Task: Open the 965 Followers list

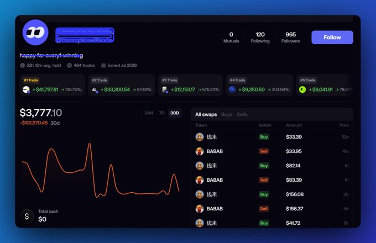Action: [291, 38]
